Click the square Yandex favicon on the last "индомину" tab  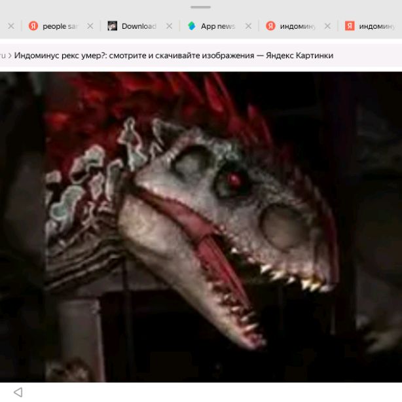click(350, 26)
